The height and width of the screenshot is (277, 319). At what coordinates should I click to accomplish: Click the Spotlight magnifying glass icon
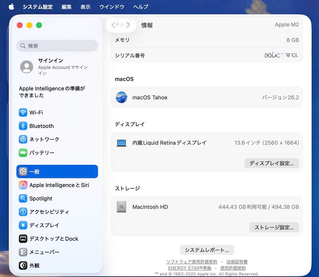(23, 198)
